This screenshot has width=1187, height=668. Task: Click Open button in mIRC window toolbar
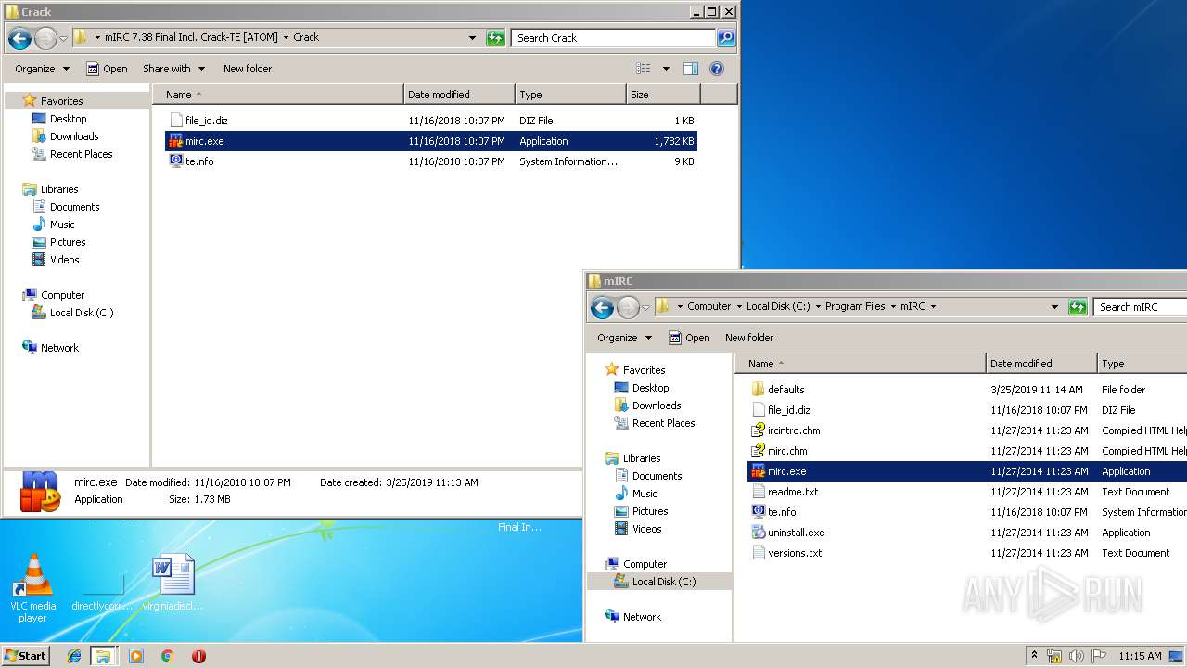coord(689,338)
